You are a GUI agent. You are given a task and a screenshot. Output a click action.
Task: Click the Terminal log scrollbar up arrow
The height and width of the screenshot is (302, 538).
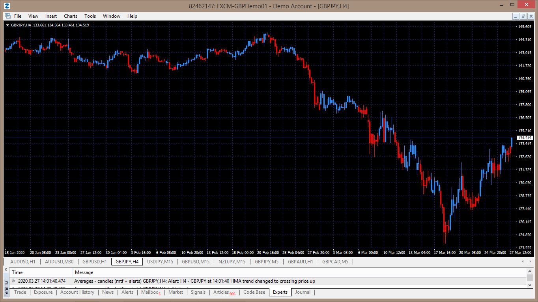pos(530,271)
